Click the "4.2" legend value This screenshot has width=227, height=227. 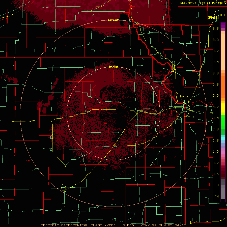(216, 107)
